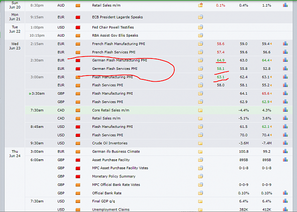Select the Mon Jun 21 date cell

(x=15, y=17)
